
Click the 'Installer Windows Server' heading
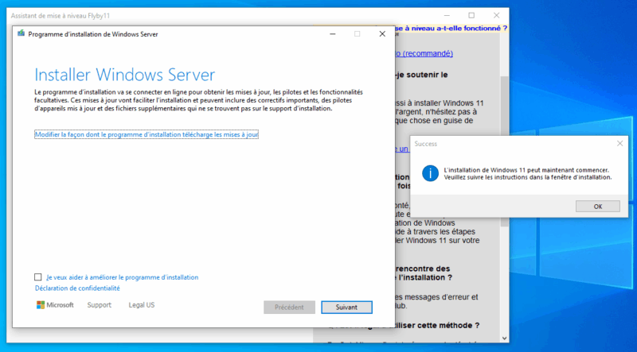(125, 75)
